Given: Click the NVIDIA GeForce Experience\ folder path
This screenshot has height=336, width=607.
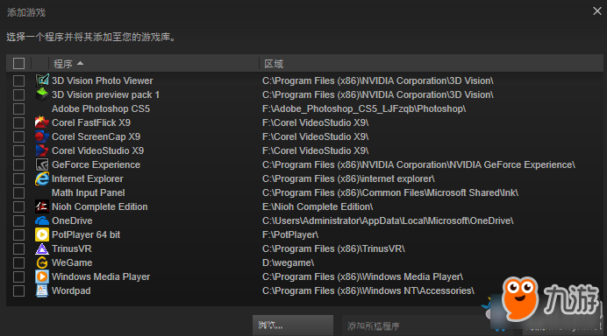Looking at the screenshot, I should (x=418, y=164).
